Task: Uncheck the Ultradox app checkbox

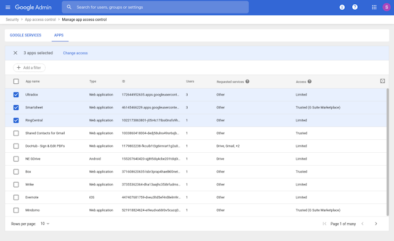Action: click(x=16, y=94)
